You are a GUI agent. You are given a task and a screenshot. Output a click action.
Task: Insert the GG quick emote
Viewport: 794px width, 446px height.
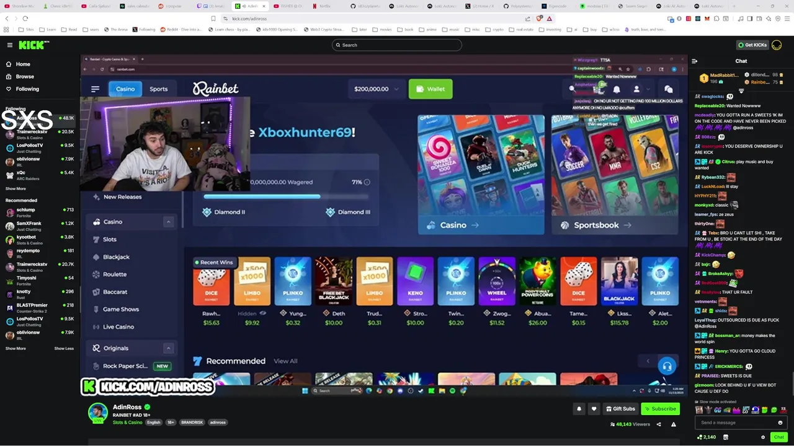click(718, 410)
